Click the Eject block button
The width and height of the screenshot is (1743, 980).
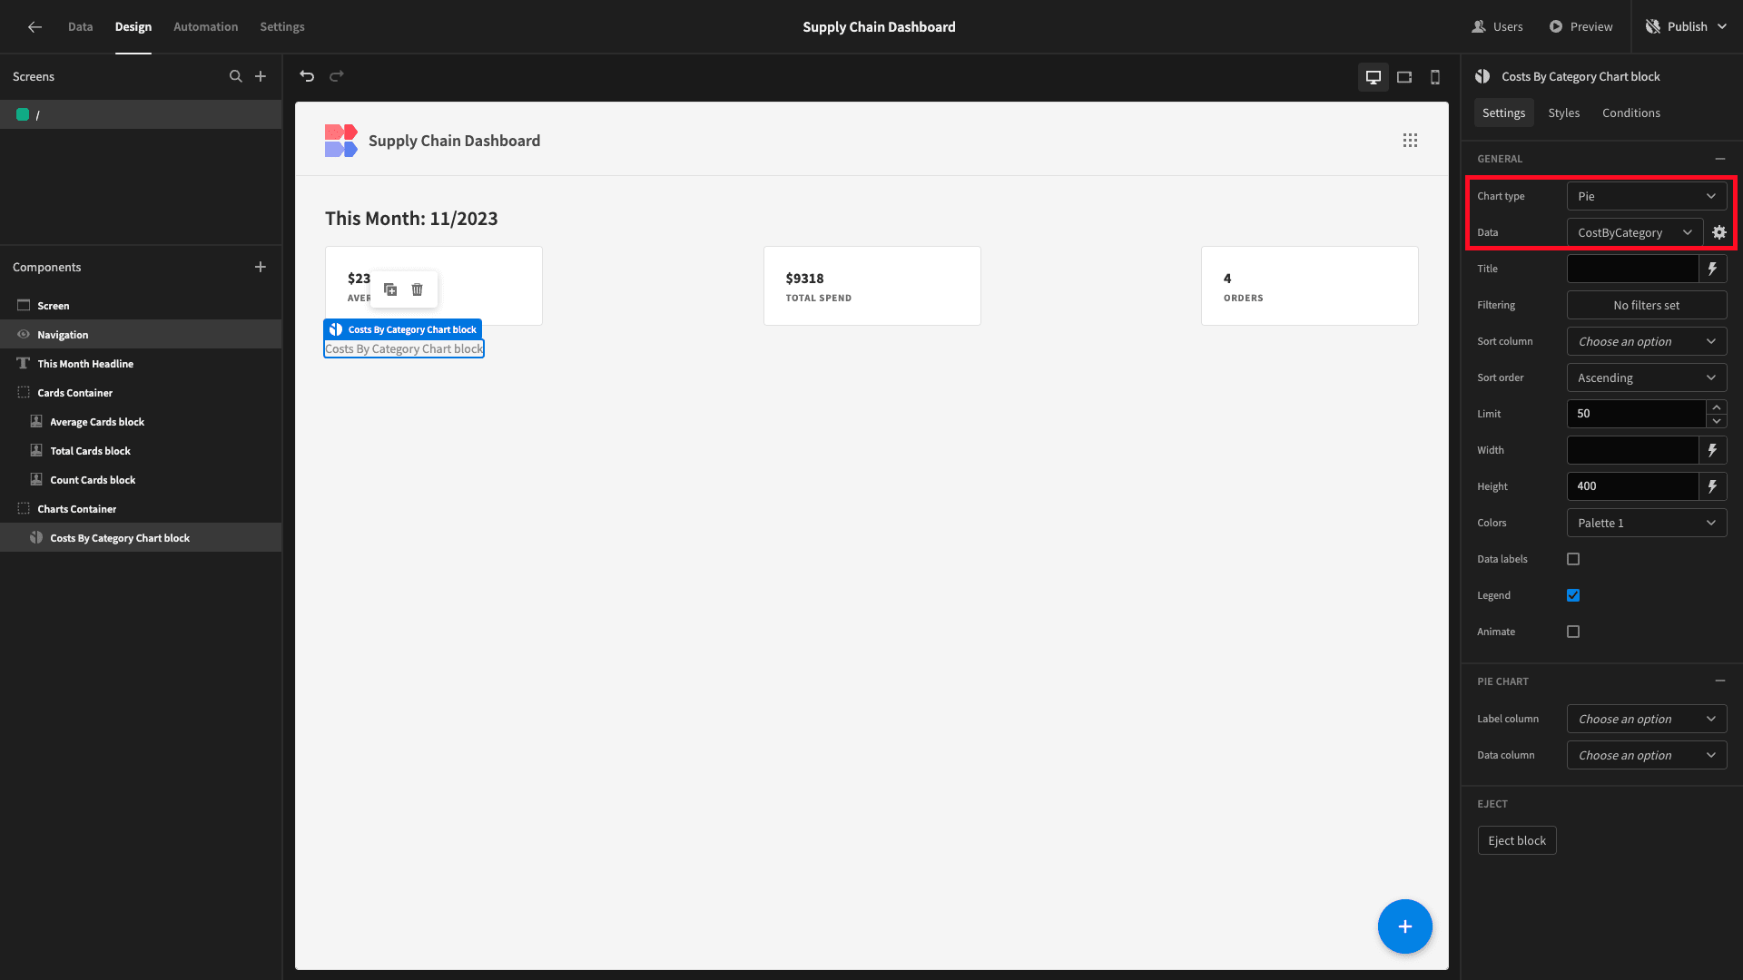1517,840
